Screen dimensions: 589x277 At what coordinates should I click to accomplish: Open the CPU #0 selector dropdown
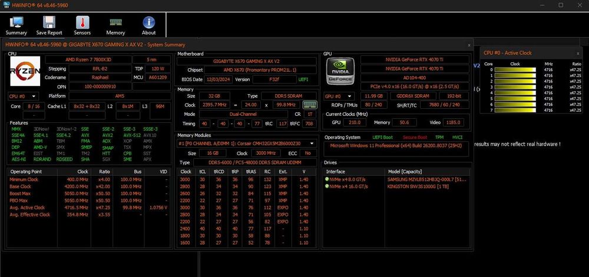[x=23, y=96]
